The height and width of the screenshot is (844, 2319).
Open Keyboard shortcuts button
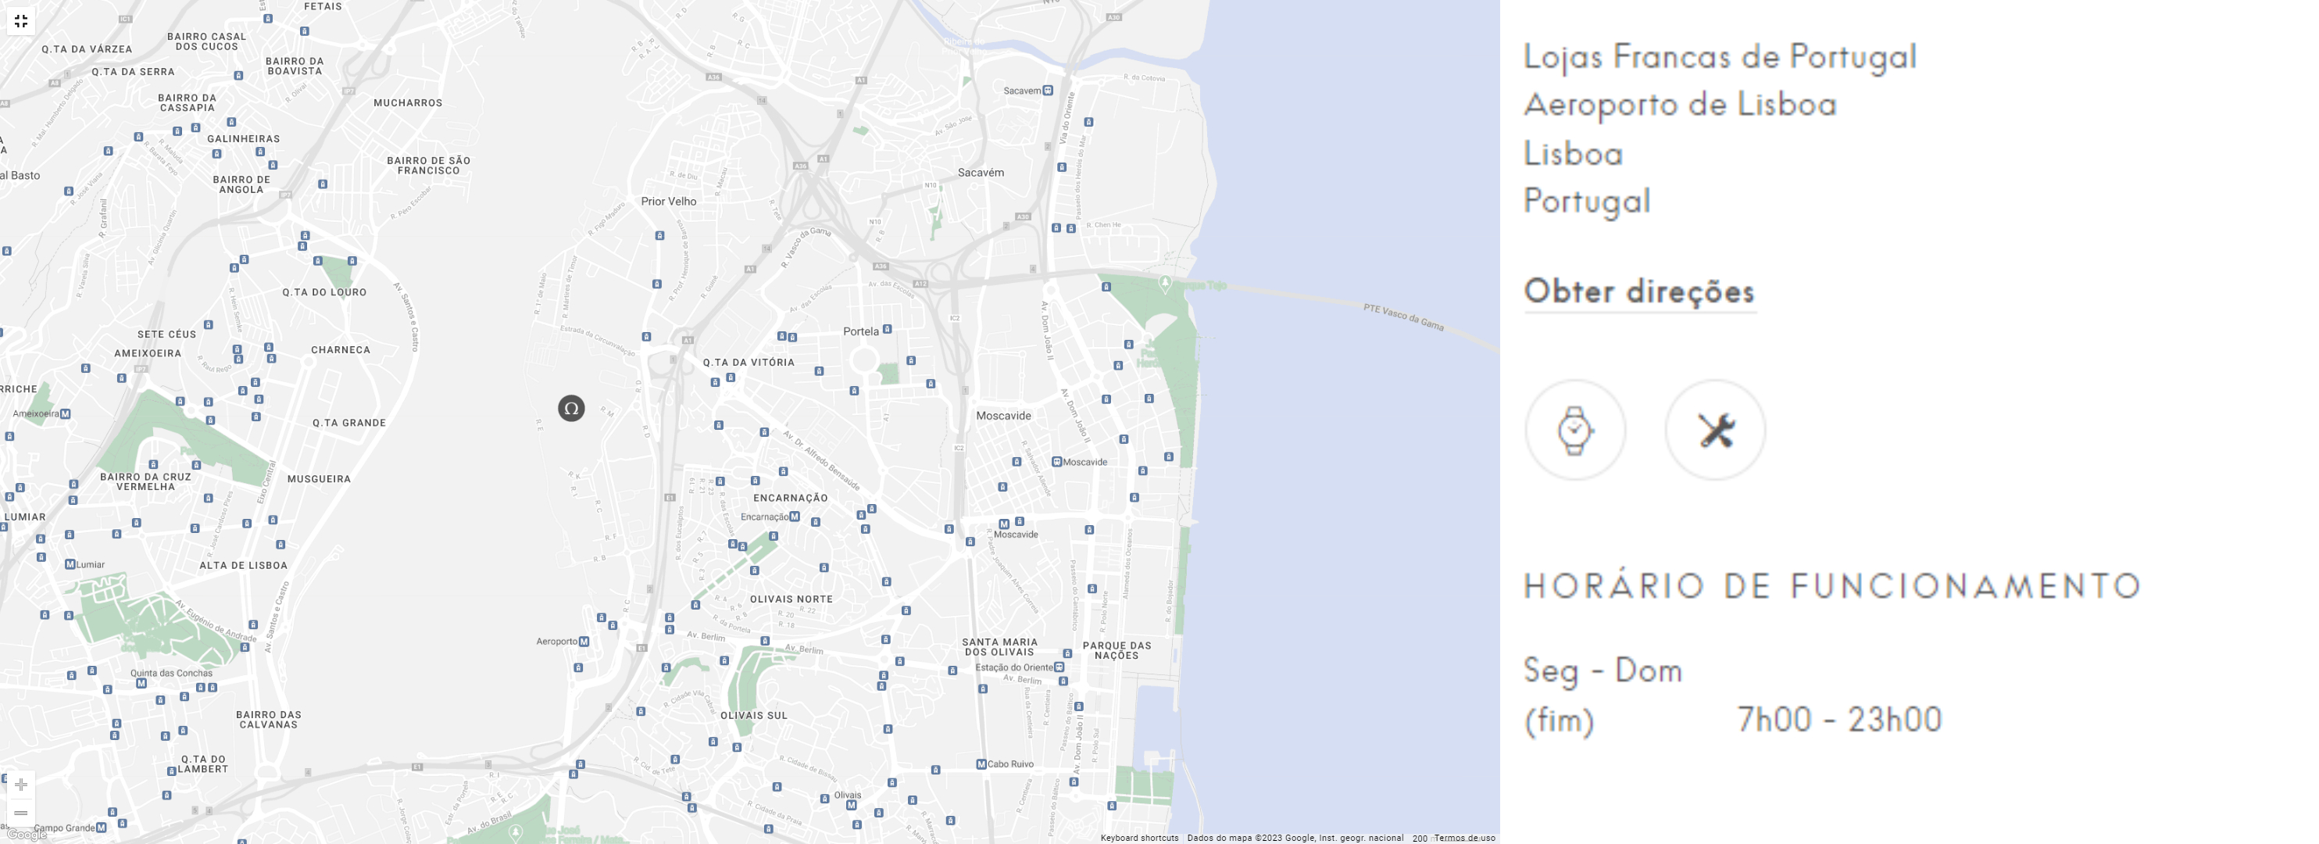click(1139, 838)
